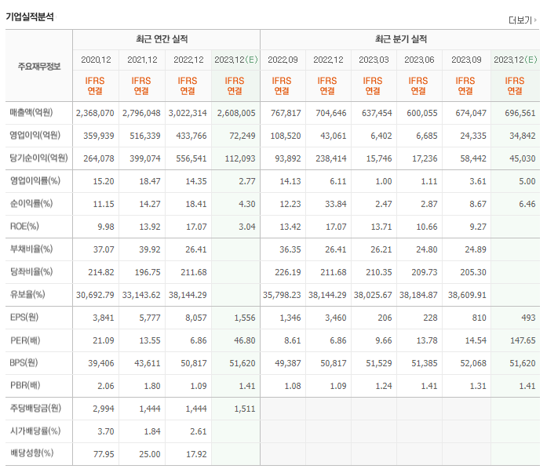
Task: Select the 2023.06 quarterly column header
Action: (x=419, y=60)
